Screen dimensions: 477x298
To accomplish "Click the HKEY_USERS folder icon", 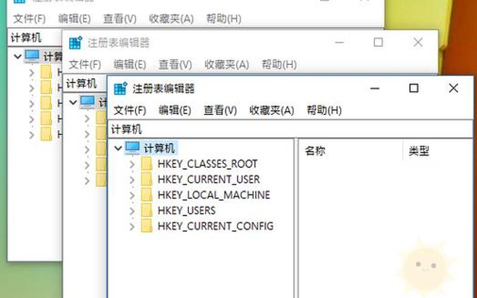I will tap(147, 210).
